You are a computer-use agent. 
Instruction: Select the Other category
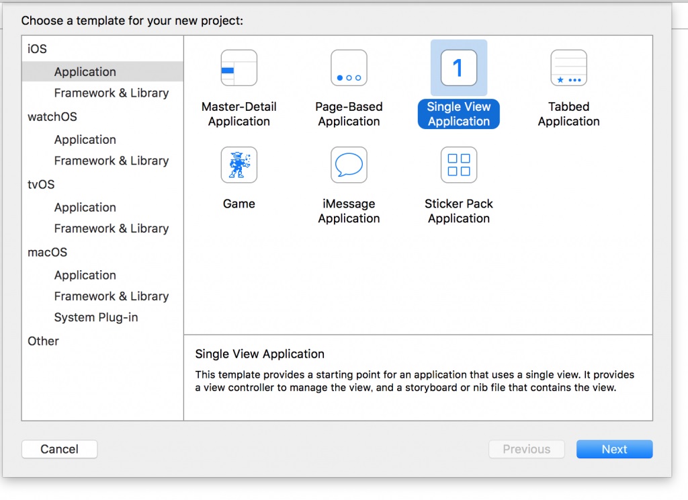point(43,341)
